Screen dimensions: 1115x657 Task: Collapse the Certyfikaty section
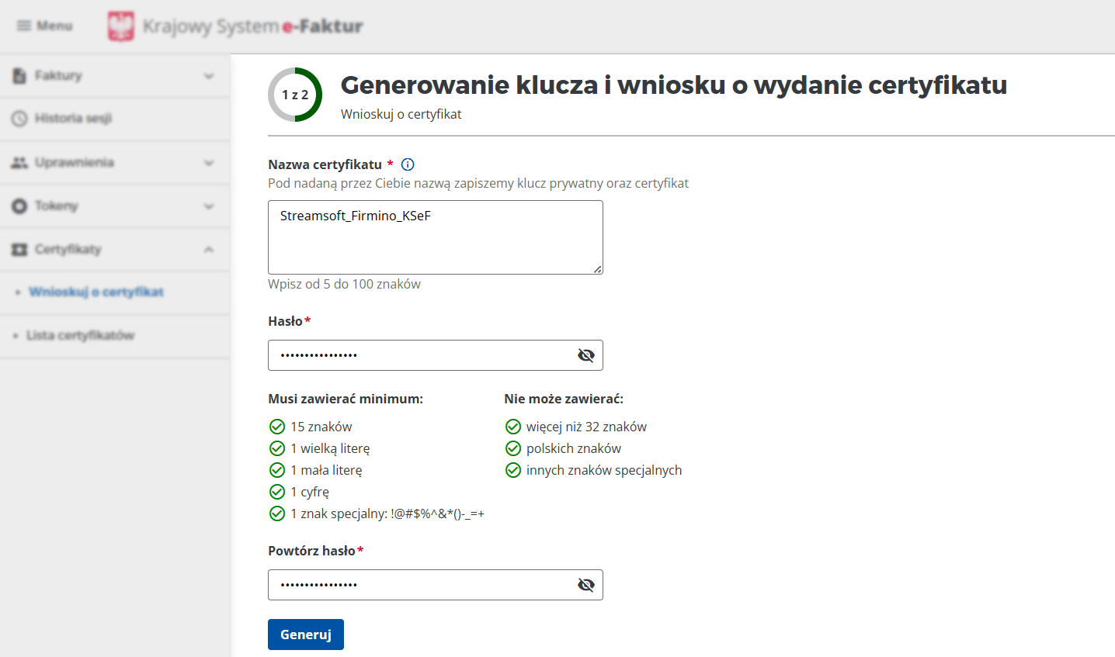(208, 249)
